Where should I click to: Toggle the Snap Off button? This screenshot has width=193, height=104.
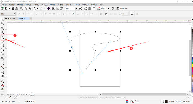point(98,9)
